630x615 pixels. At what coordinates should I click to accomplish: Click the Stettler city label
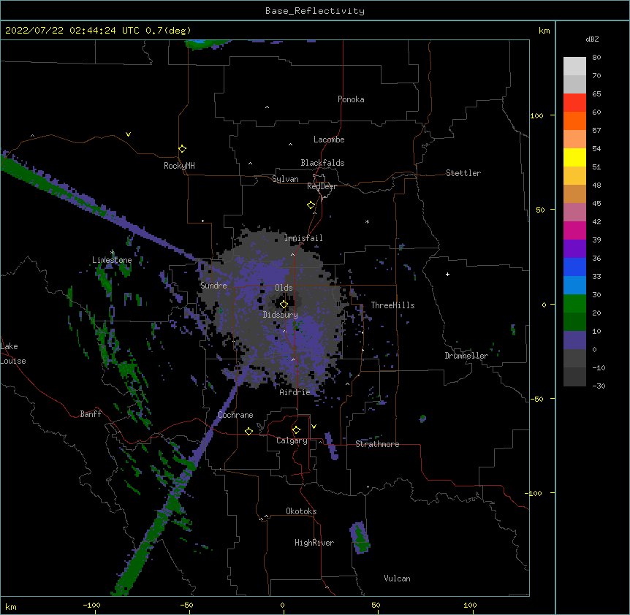coord(463,173)
